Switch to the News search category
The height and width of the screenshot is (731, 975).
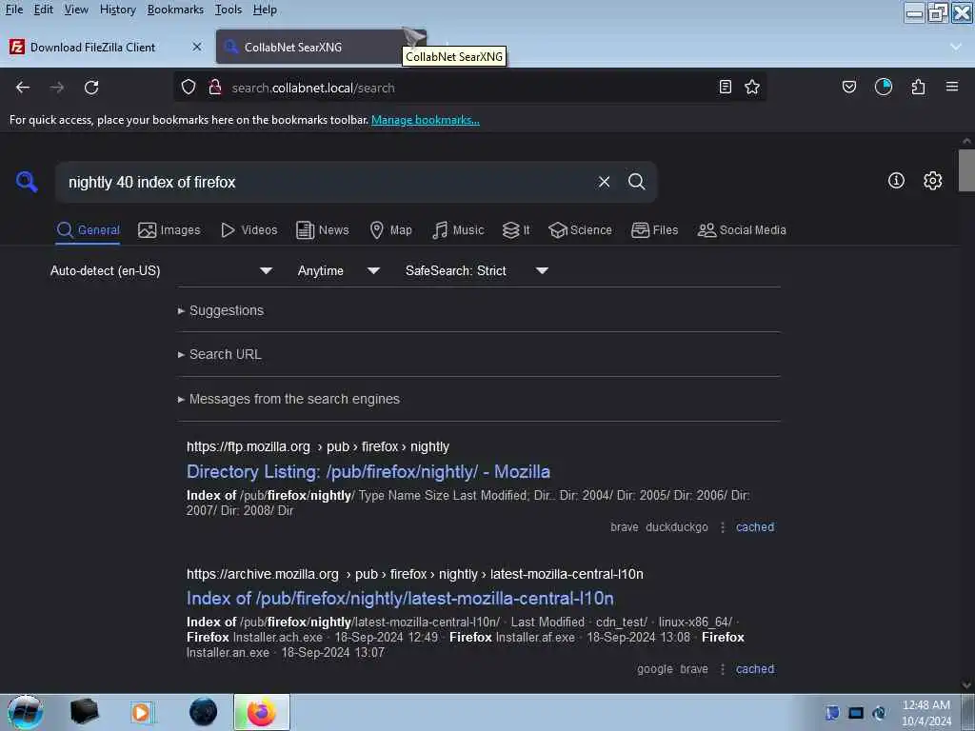click(323, 230)
